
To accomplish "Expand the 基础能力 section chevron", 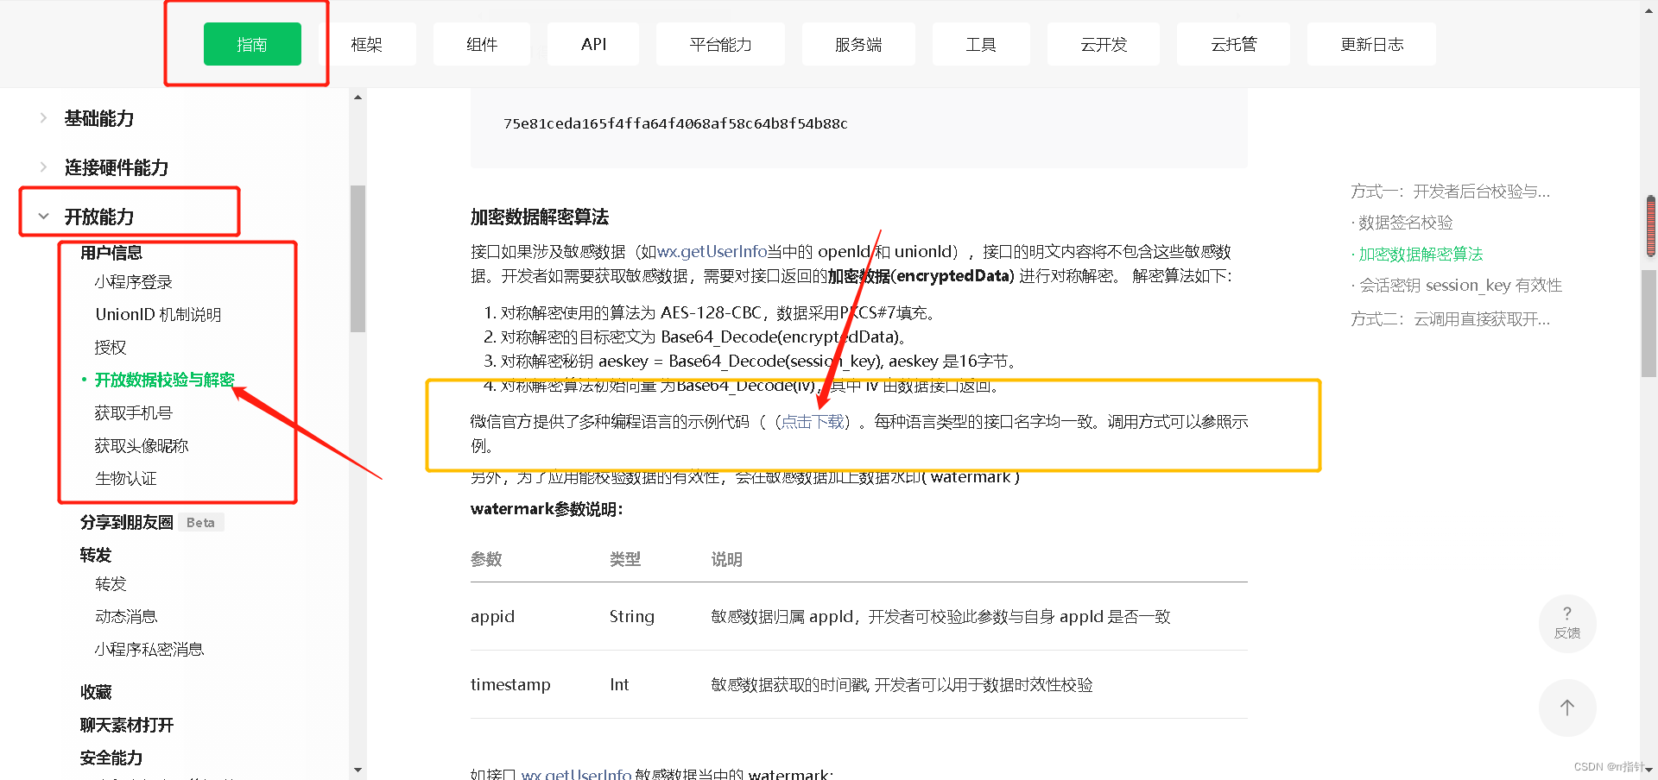I will click(x=43, y=118).
